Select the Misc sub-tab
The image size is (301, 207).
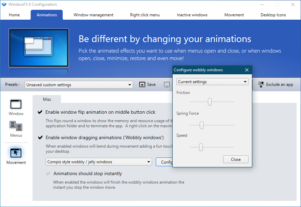tap(47, 99)
